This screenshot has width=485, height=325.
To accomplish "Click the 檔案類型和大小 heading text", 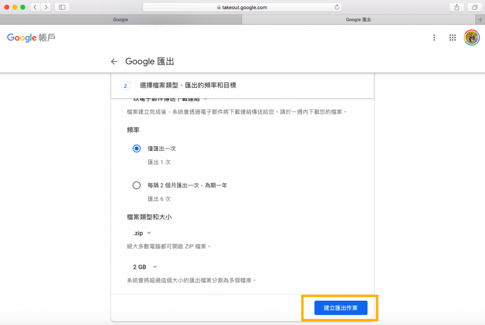I will tap(149, 217).
